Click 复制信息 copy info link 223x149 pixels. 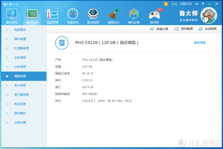[x=200, y=43]
